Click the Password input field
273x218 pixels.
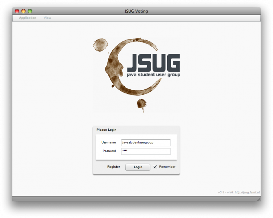click(x=146, y=151)
